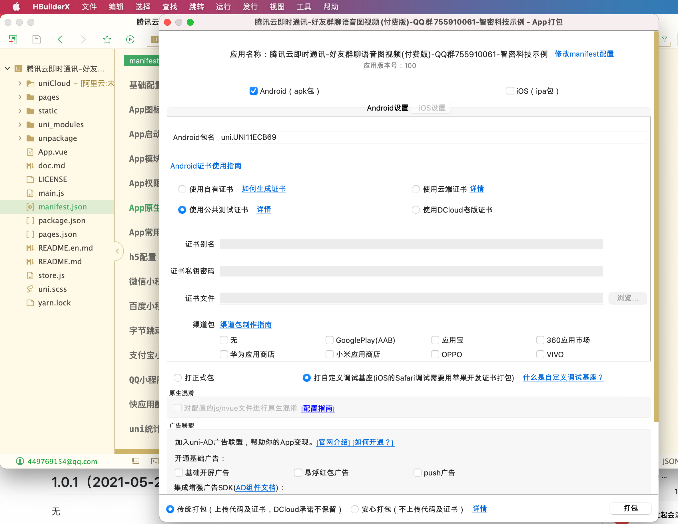This screenshot has height=524, width=678.
Task: Expand the static folder
Action: click(x=20, y=111)
